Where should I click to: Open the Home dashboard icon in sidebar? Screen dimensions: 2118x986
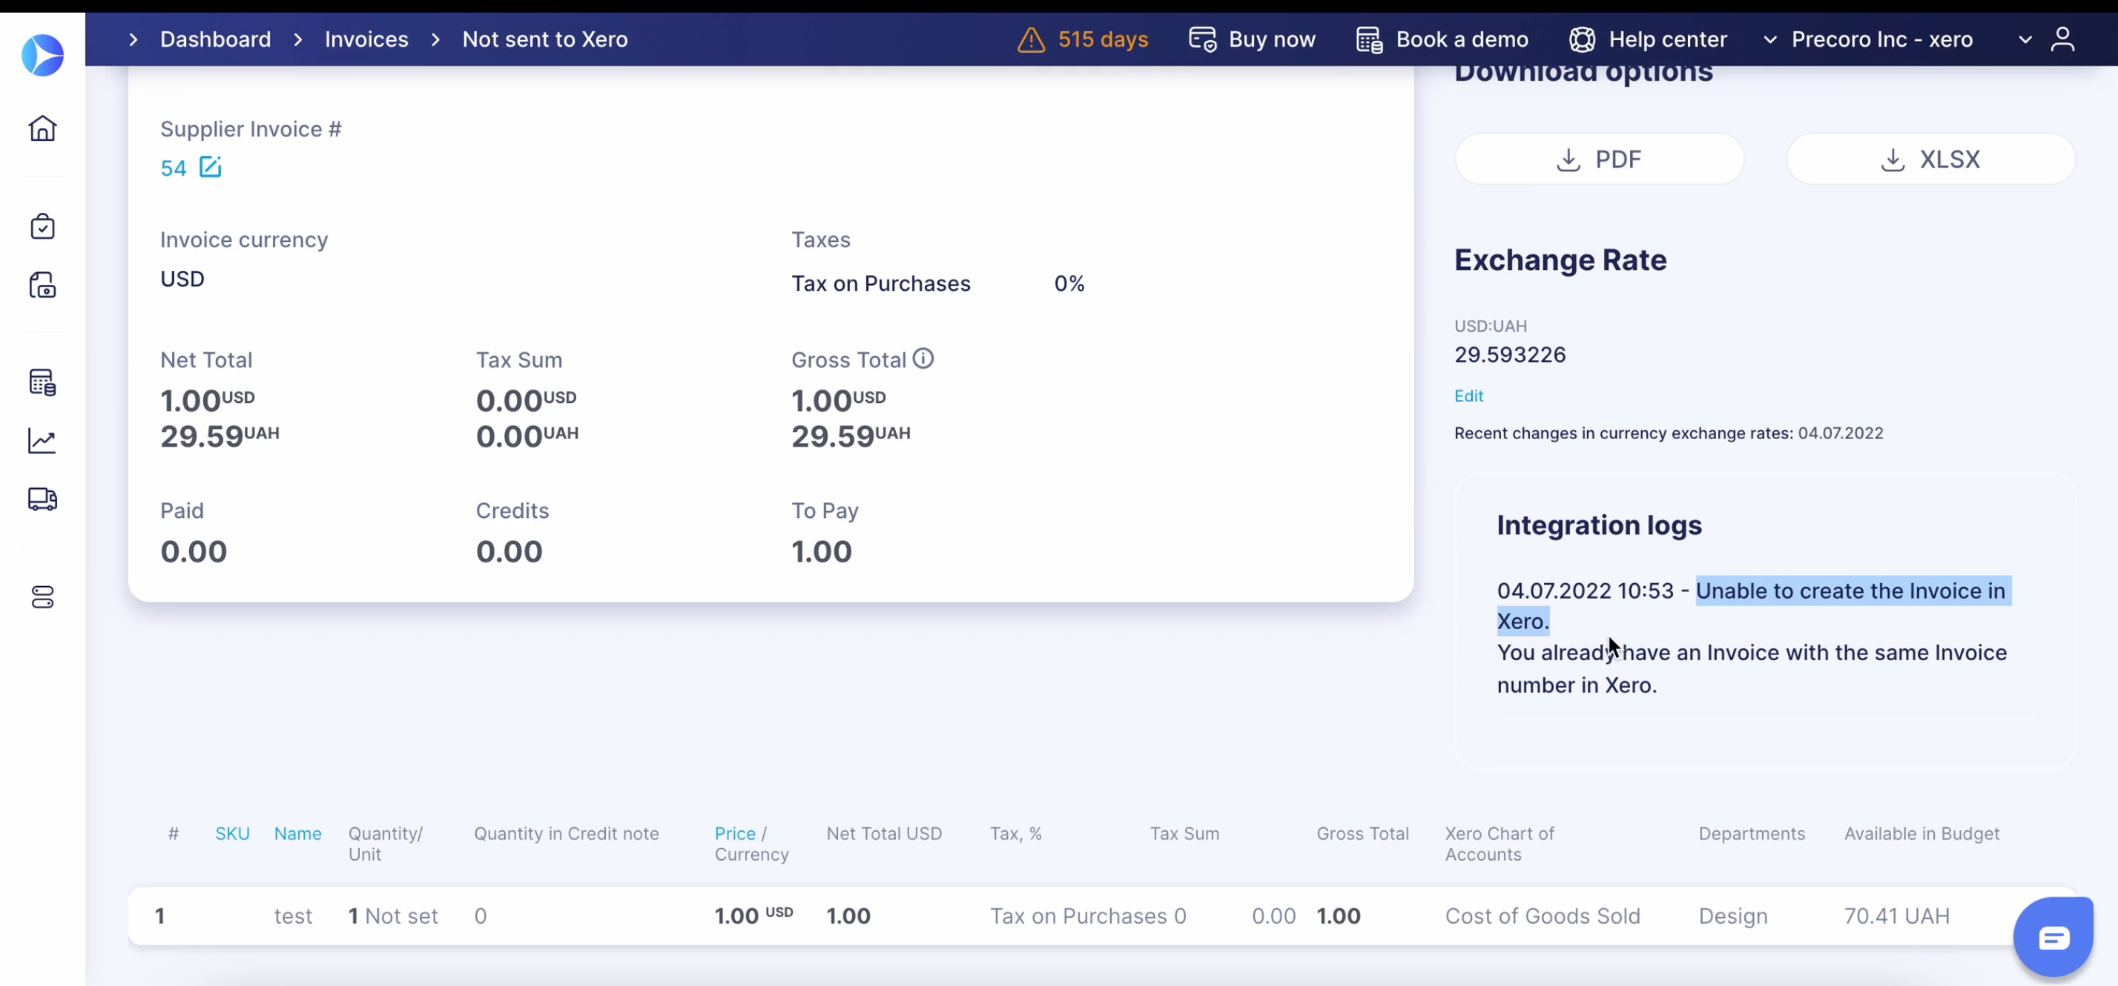click(43, 129)
